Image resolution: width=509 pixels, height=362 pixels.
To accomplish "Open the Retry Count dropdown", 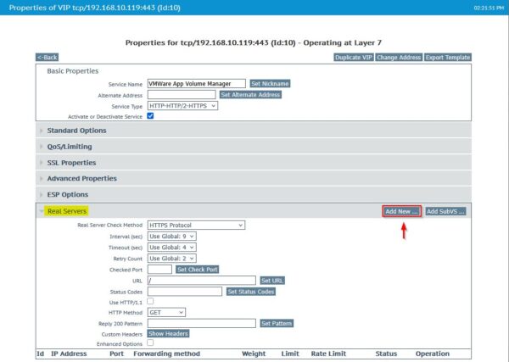I will pyautogui.click(x=171, y=259).
